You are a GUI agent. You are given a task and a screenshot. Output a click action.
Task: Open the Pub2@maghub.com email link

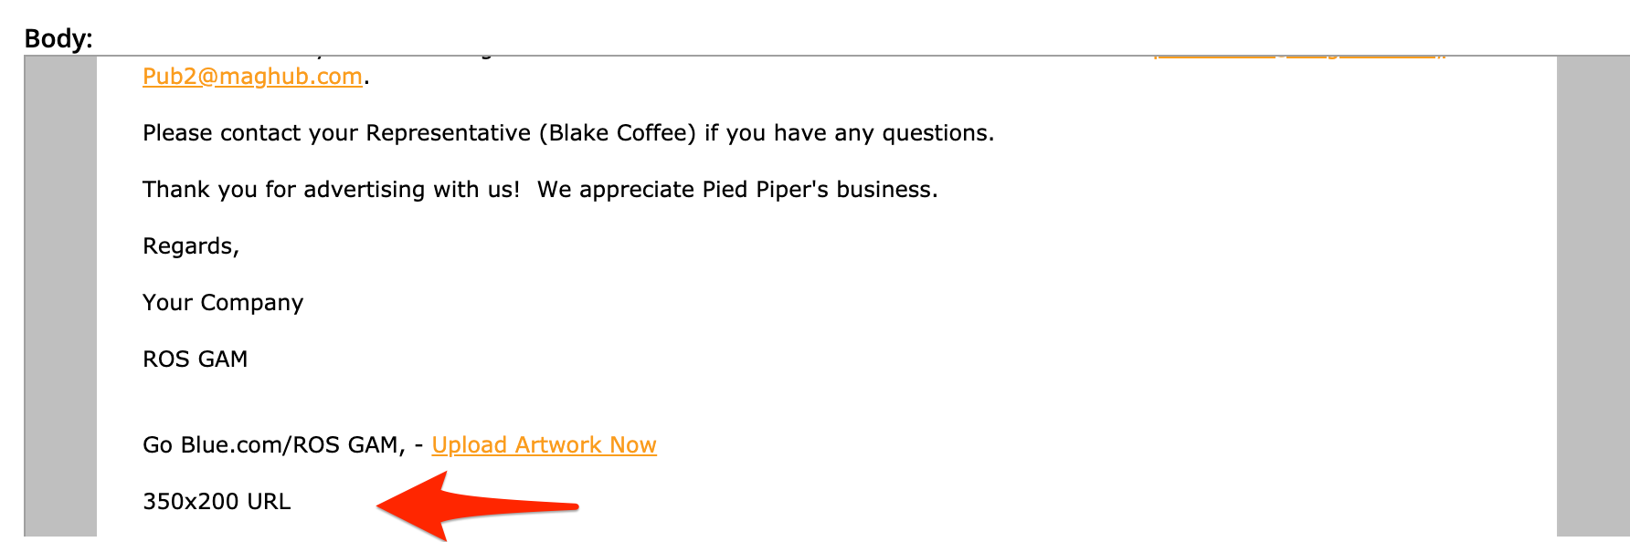[x=252, y=77]
